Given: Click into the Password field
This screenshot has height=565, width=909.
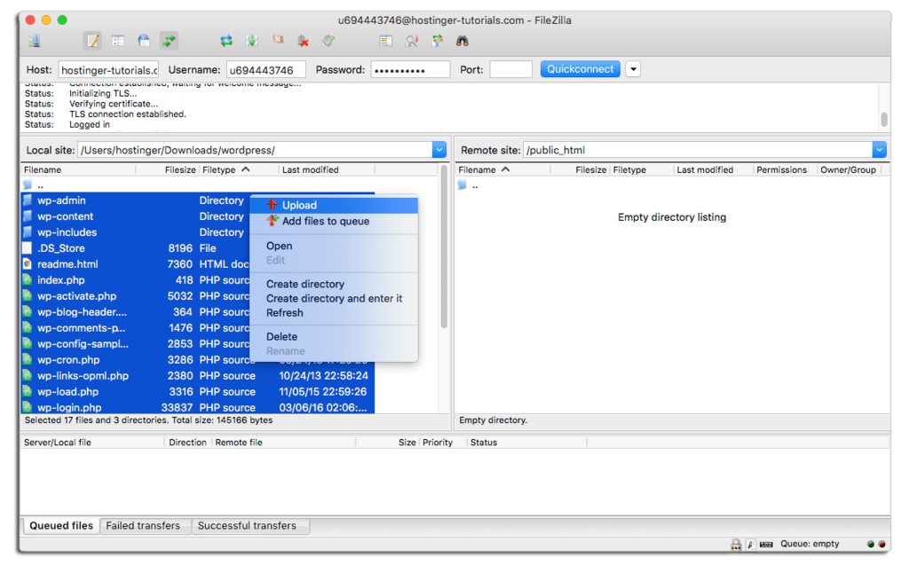Looking at the screenshot, I should 410,70.
